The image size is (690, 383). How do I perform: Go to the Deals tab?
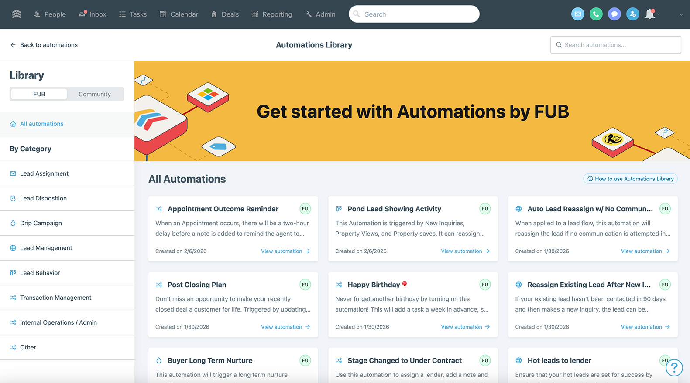click(x=225, y=14)
